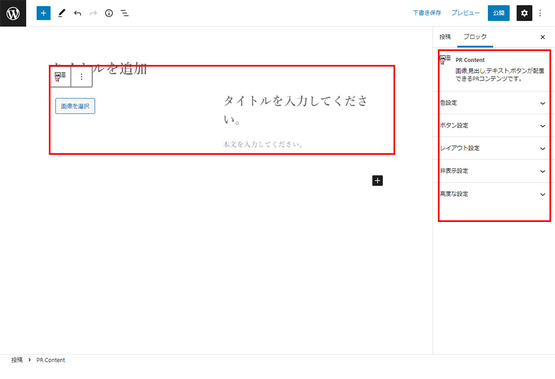This screenshot has width=555, height=379.
Task: Toggle the settings gear sidebar
Action: (x=524, y=13)
